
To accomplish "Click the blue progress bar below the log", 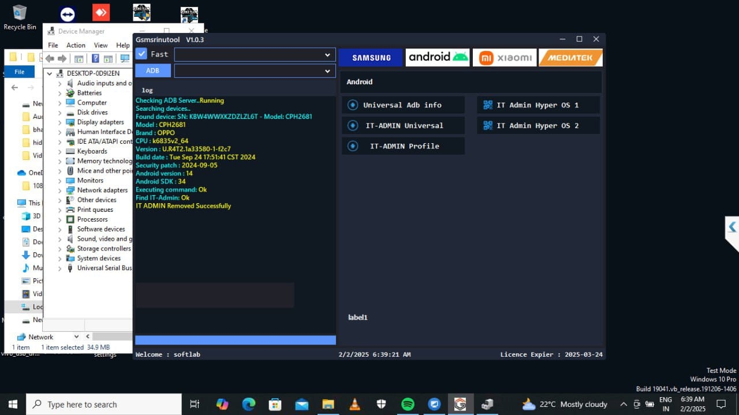I will pyautogui.click(x=235, y=340).
